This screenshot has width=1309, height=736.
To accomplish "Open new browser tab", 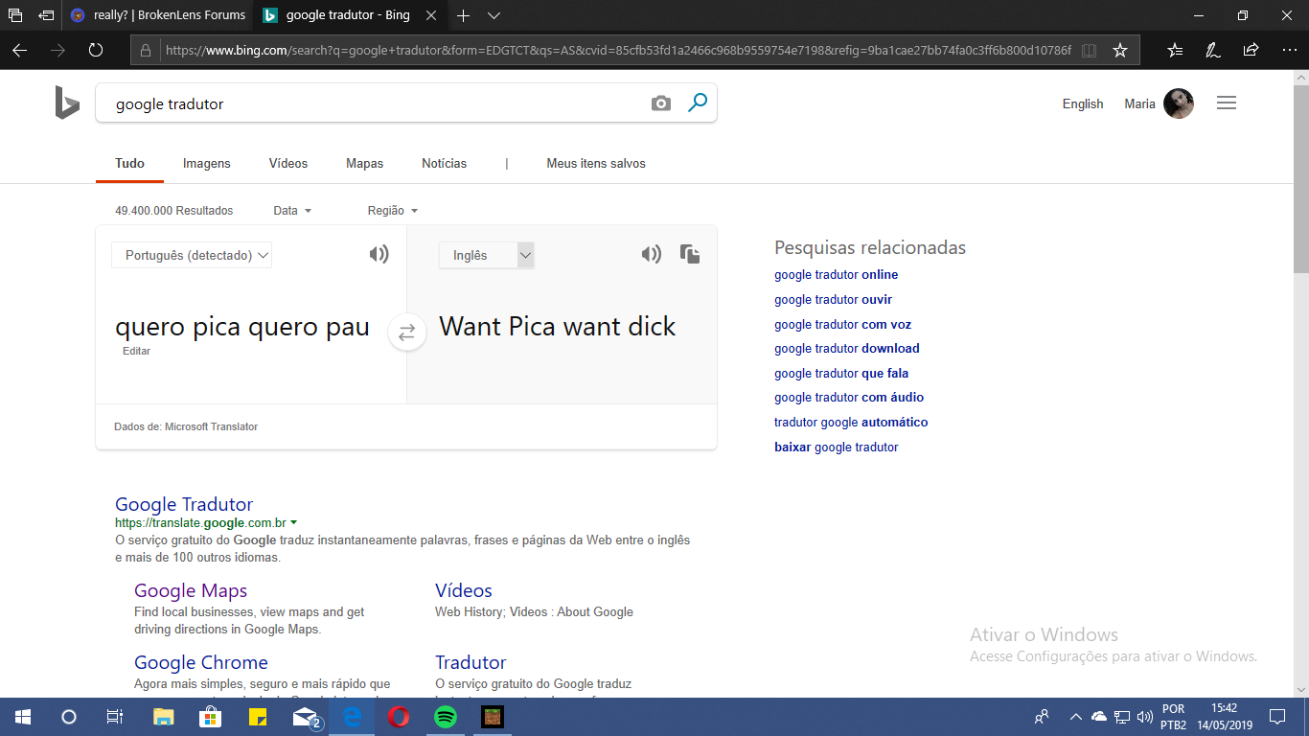I will coord(463,15).
